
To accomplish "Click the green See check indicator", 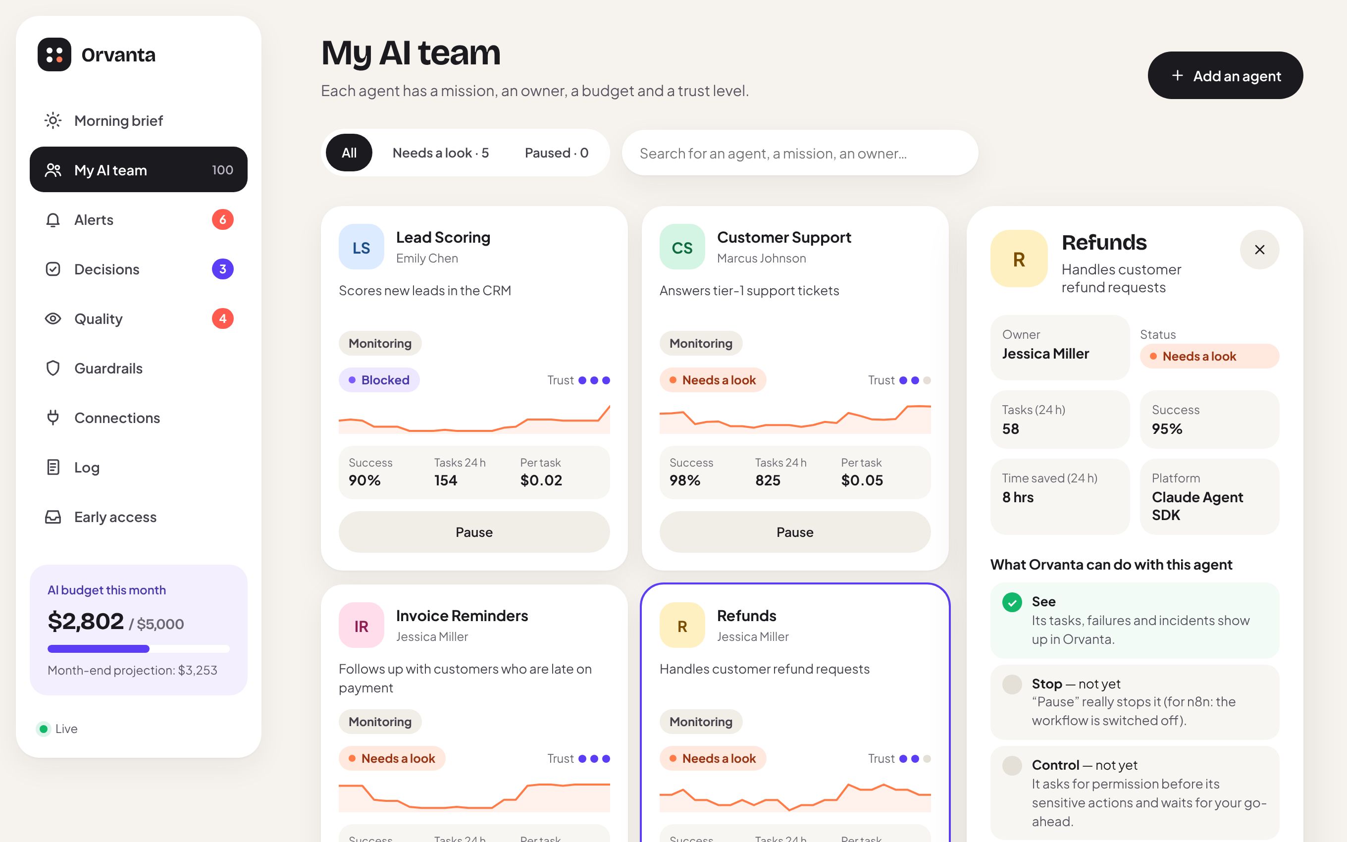I will (1012, 602).
